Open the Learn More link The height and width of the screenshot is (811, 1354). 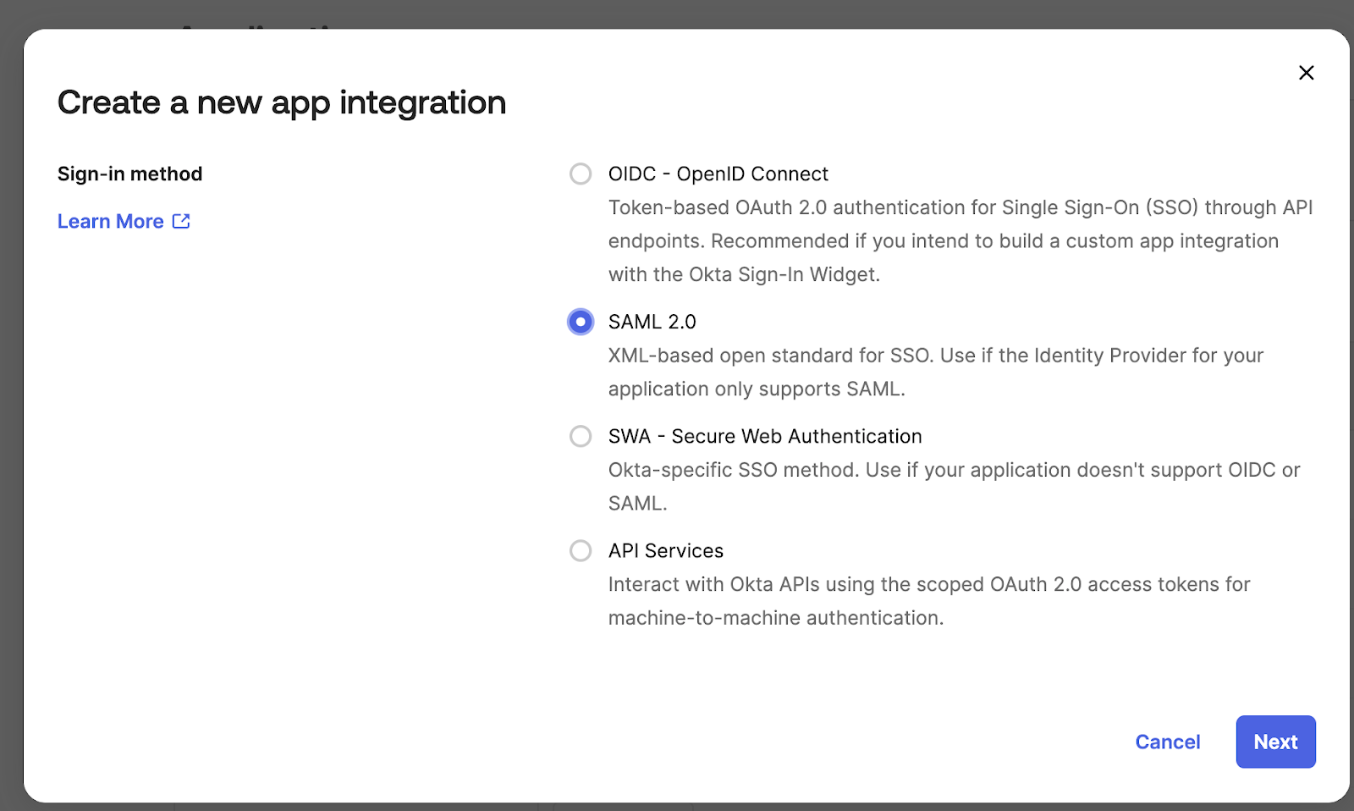(111, 221)
